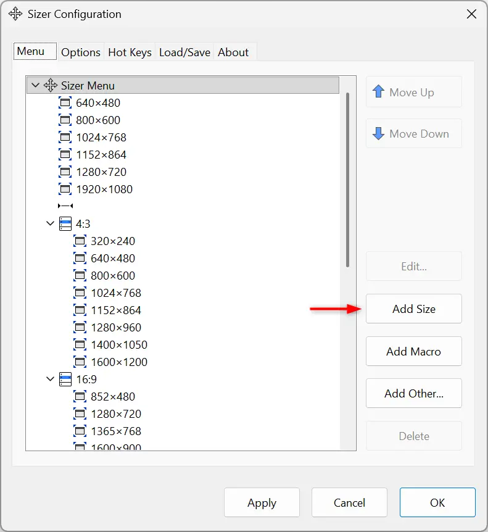Click the window icon beside 1365×768

point(80,431)
